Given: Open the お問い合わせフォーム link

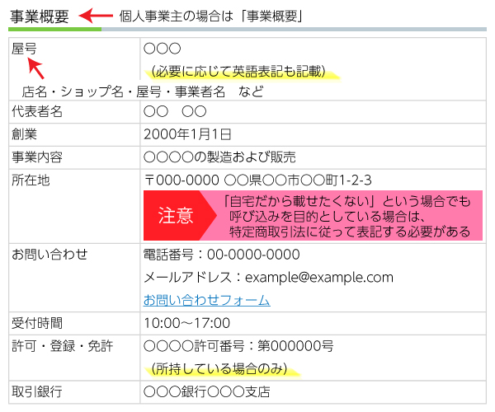Looking at the screenshot, I should point(206,300).
